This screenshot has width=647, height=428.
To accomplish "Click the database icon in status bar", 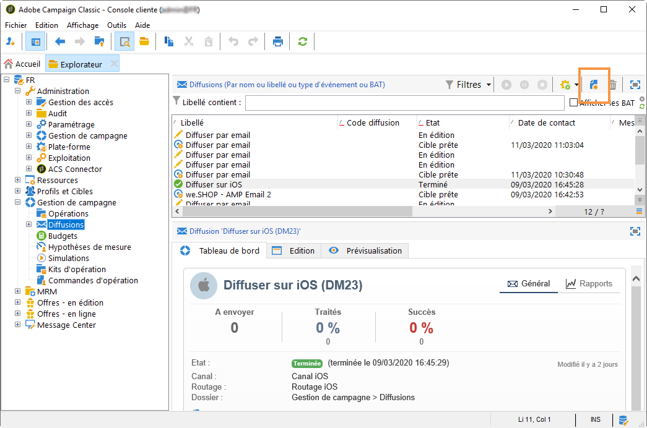I will tap(623, 420).
